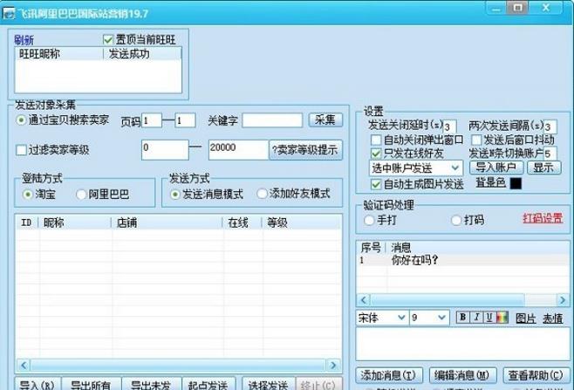Select 阿里巴巴 login radio button

[x=82, y=194]
